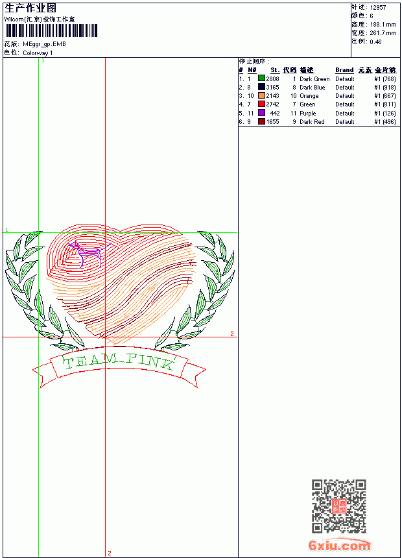402x558 pixels.
Task: Click the barcode in the header
Action: click(51, 30)
